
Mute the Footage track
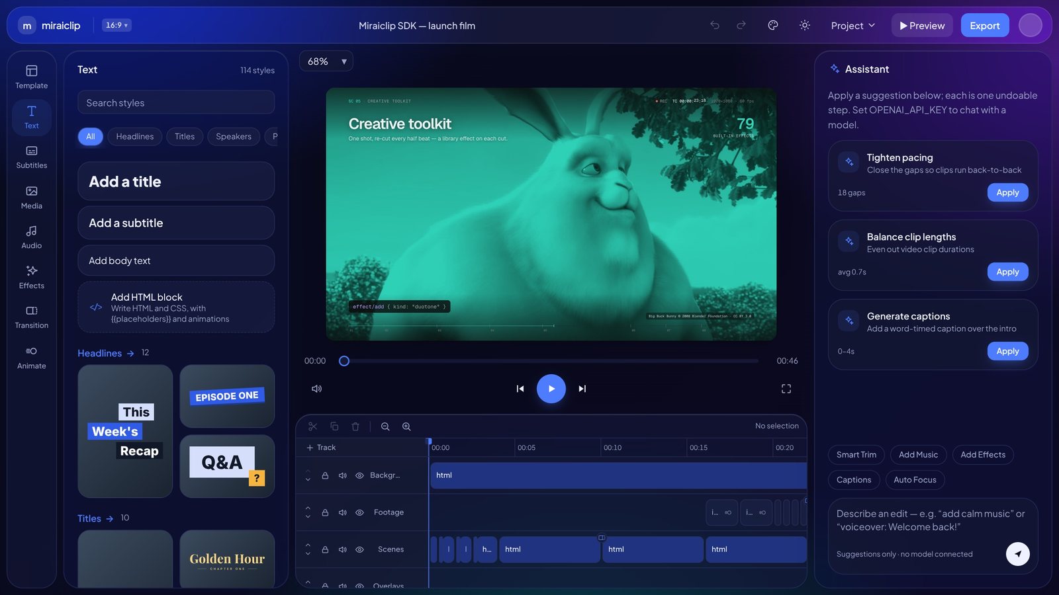coord(342,512)
